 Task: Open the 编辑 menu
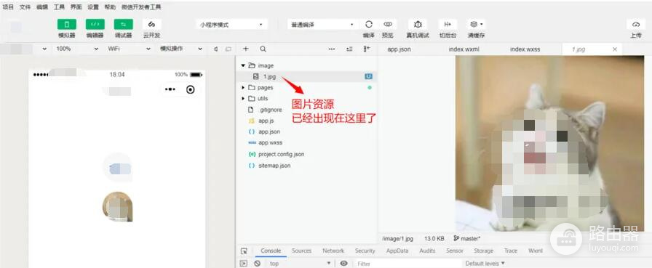pyautogui.click(x=42, y=7)
